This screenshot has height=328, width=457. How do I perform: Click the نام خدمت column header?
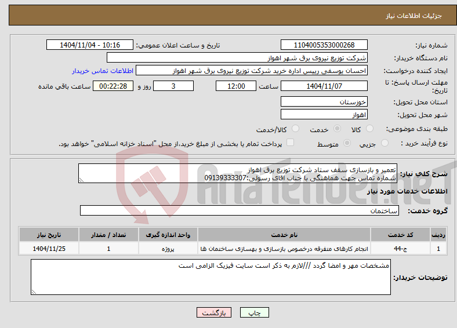click(x=284, y=235)
